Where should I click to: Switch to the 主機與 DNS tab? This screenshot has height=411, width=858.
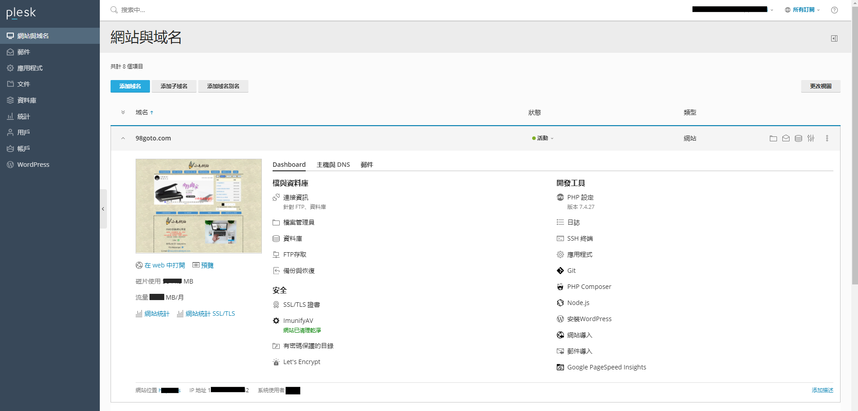point(333,165)
